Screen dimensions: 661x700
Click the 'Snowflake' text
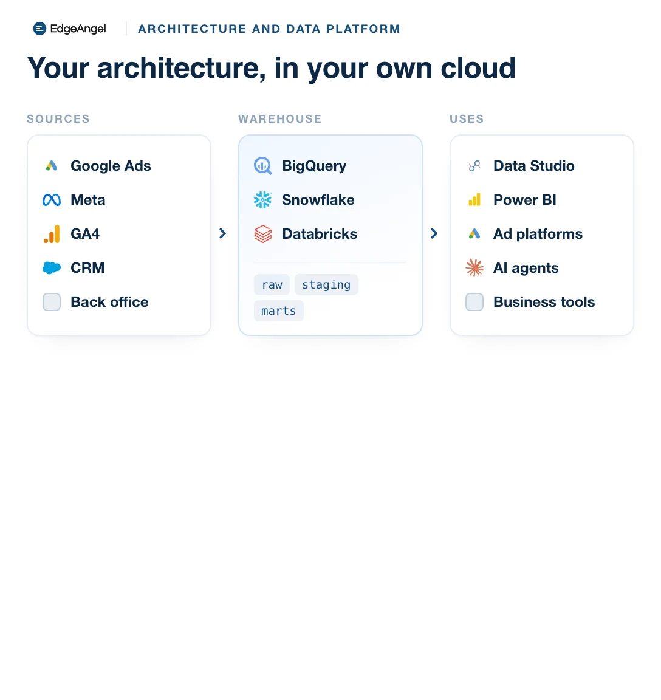coord(318,200)
